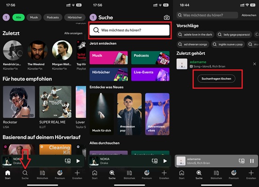Open Bibliothek in middle screen bottom nav
Viewport: 259px width, 187px height.
click(129, 175)
